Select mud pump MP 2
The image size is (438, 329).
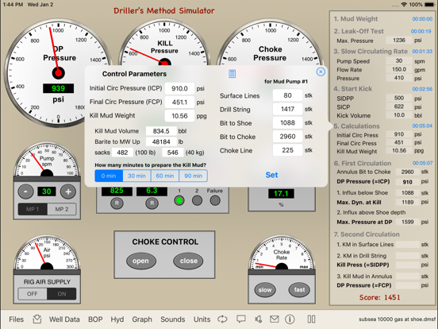tap(61, 209)
